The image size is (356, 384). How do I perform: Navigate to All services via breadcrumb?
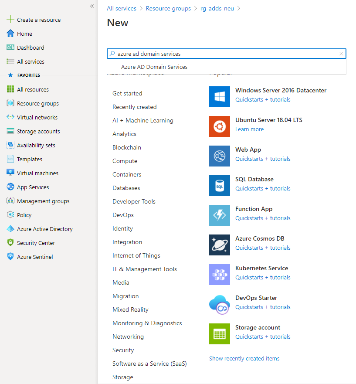pyautogui.click(x=122, y=8)
